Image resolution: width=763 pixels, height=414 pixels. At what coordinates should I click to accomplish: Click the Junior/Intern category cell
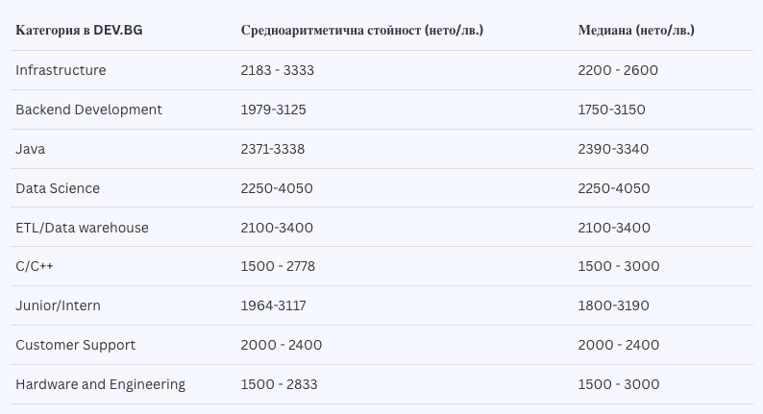[58, 305]
